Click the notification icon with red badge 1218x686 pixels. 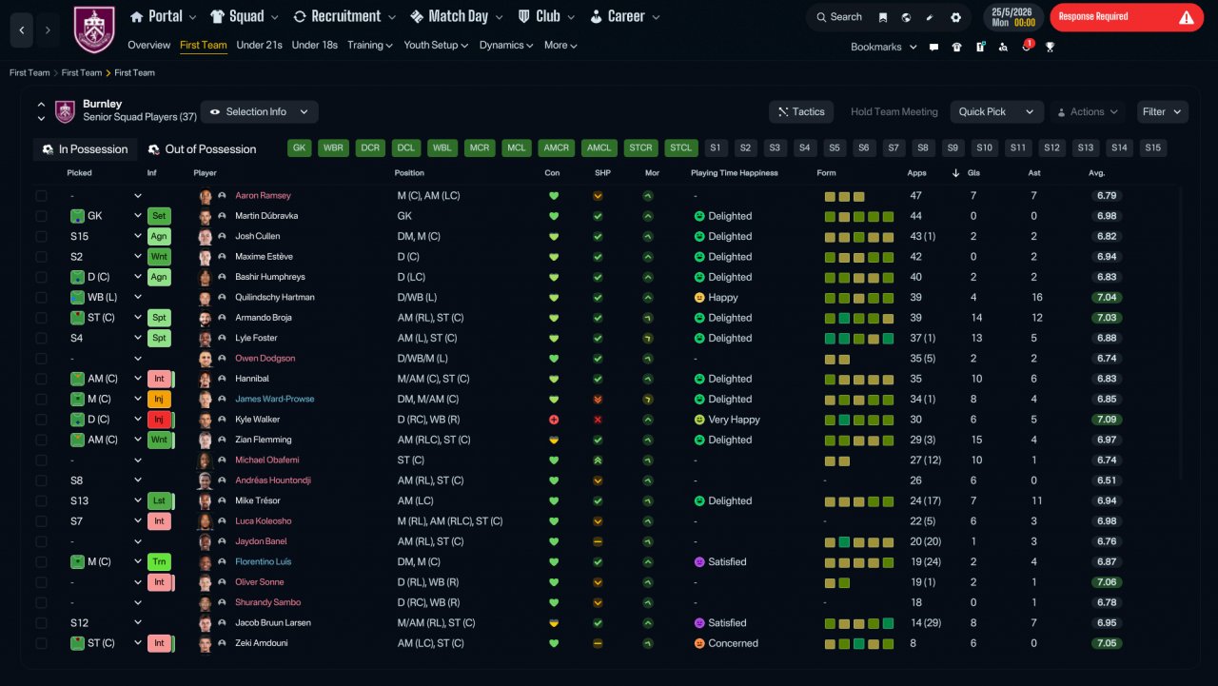[x=1027, y=46]
